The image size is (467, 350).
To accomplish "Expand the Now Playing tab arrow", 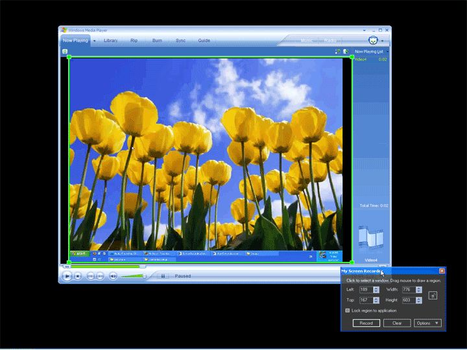I will [94, 40].
